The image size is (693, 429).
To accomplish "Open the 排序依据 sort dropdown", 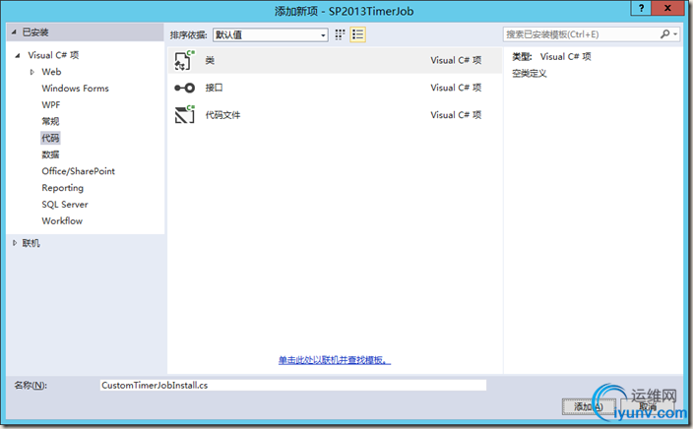I will [x=271, y=34].
